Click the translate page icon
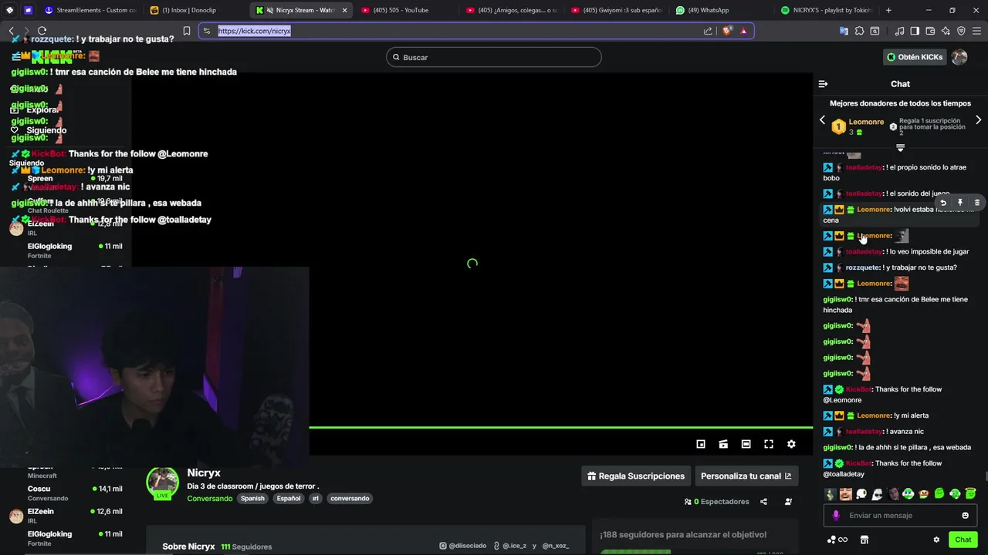Screen dimensions: 988x555 [844, 31]
